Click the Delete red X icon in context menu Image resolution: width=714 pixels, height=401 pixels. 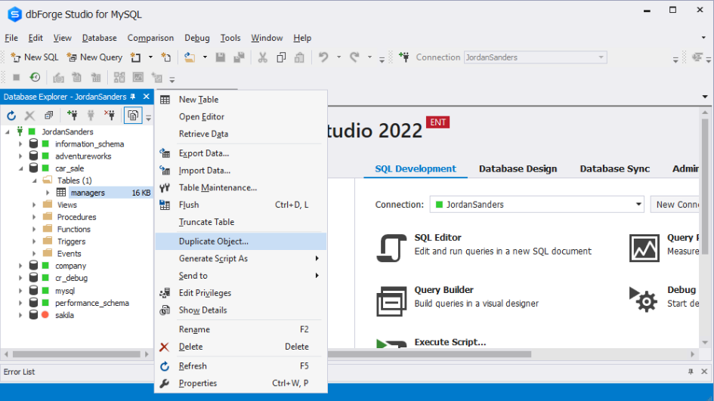165,347
